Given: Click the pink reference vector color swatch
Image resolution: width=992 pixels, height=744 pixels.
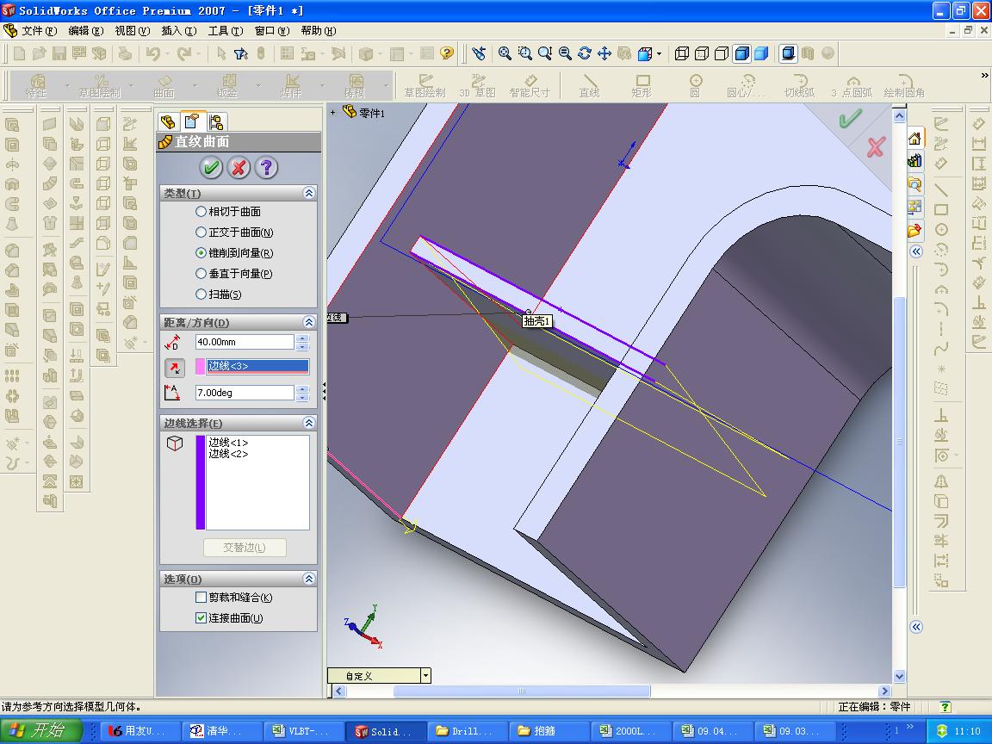Looking at the screenshot, I should 201,367.
